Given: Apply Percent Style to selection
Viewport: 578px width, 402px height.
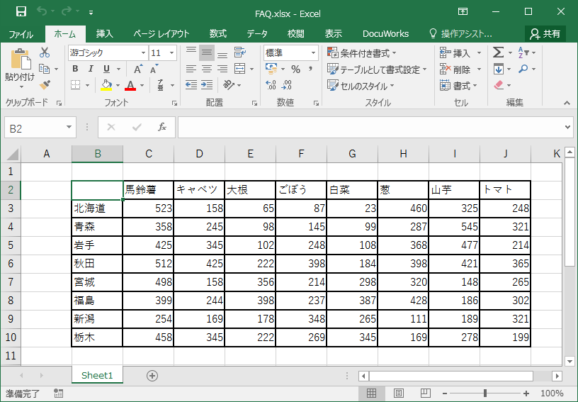Looking at the screenshot, I should [x=295, y=69].
